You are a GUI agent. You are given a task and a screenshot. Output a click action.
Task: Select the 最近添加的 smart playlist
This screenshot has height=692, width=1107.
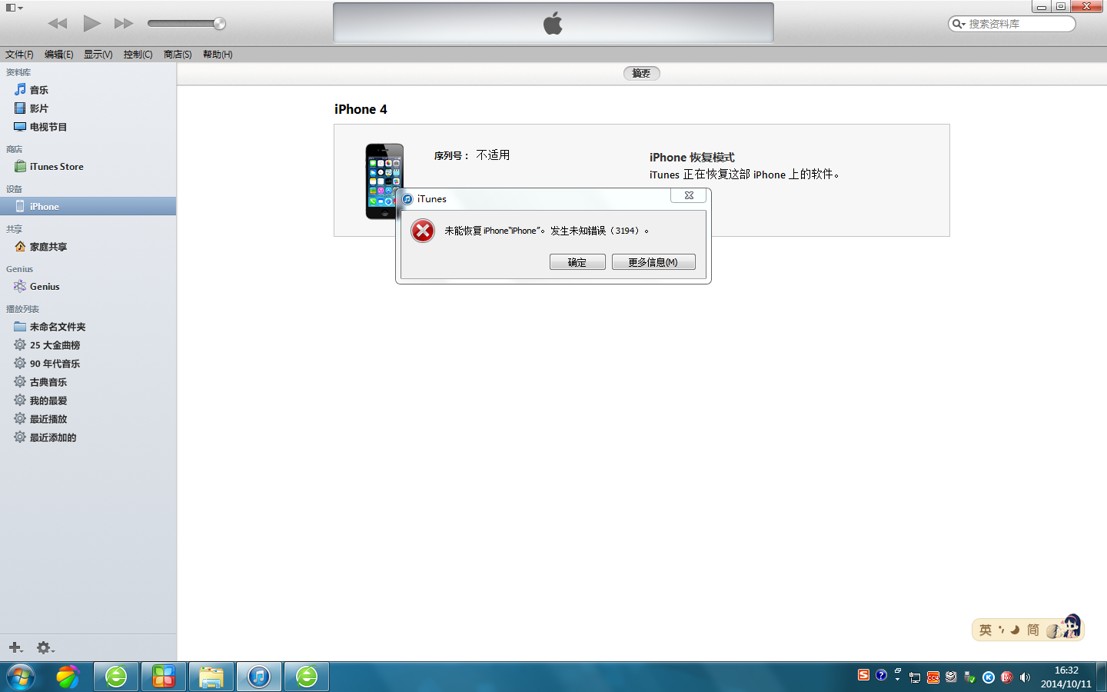(x=88, y=437)
